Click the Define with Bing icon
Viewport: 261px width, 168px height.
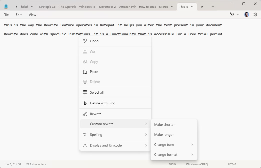pos(85,103)
